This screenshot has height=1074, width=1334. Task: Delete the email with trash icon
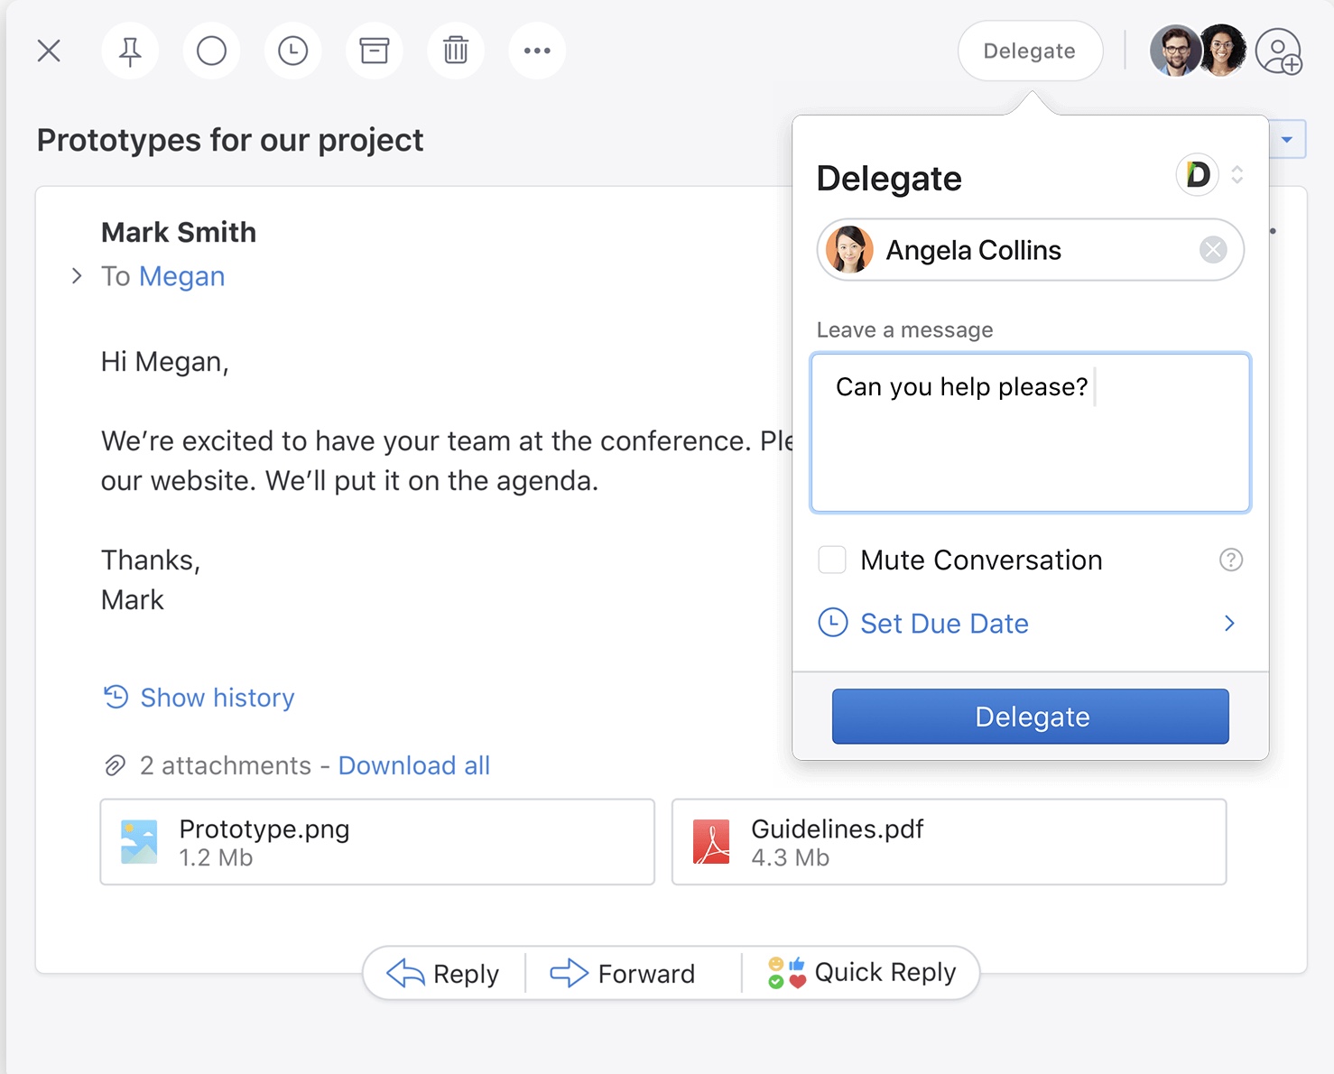coord(456,51)
